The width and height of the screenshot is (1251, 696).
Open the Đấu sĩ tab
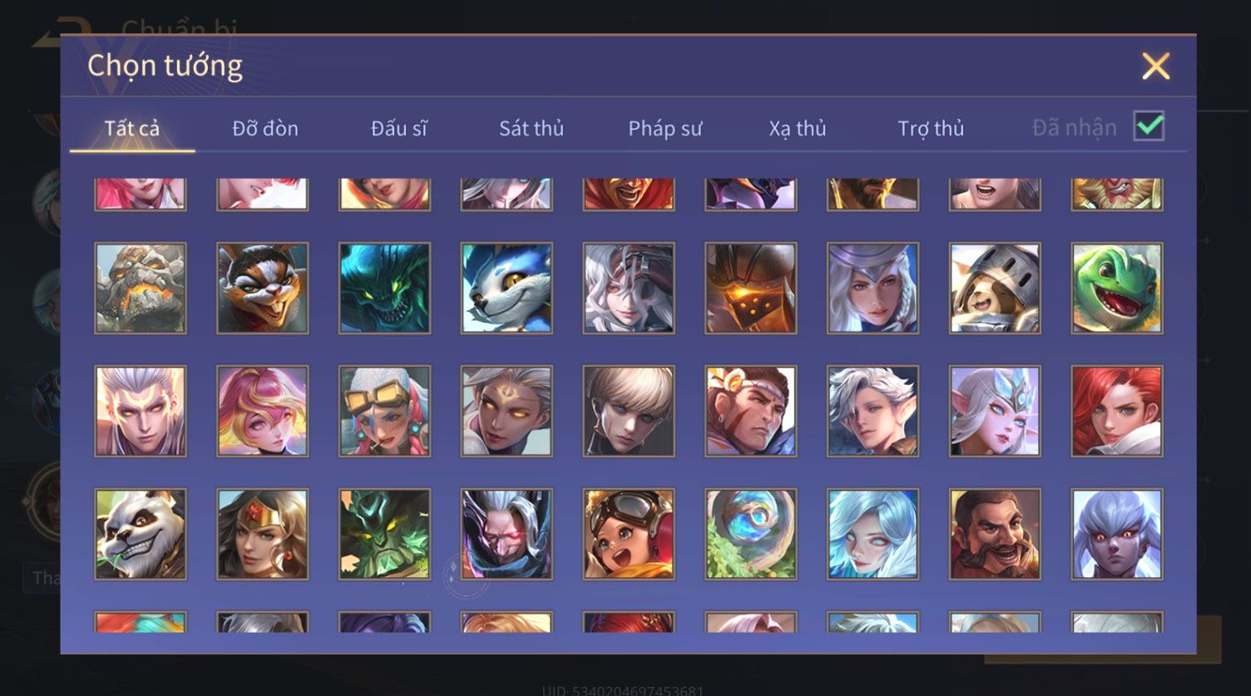click(x=399, y=128)
